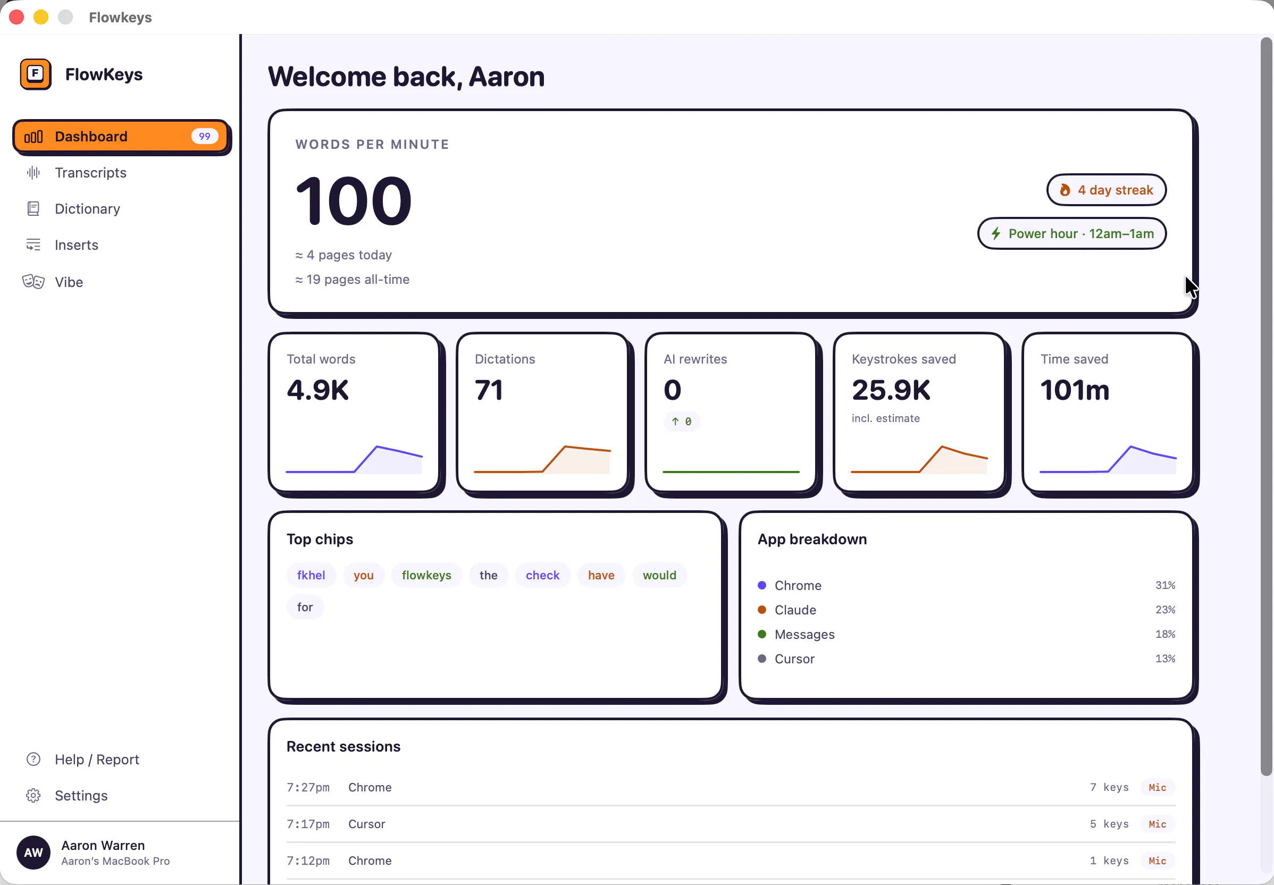The width and height of the screenshot is (1274, 885).
Task: Click the Cursor 13% row in App breakdown
Action: point(966,658)
